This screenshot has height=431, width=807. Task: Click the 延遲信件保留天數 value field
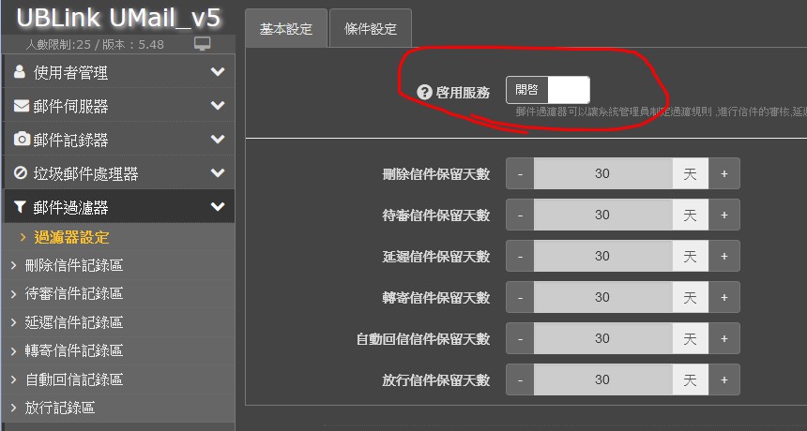[x=602, y=256]
